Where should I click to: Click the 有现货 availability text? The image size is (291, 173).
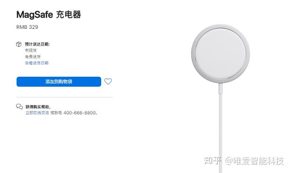click(31, 51)
